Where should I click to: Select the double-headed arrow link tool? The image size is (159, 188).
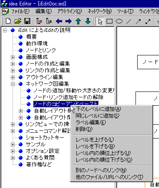click(148, 21)
